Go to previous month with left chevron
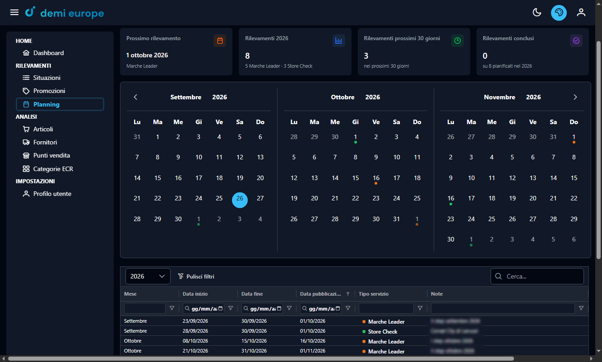Image resolution: width=602 pixels, height=362 pixels. pyautogui.click(x=135, y=97)
